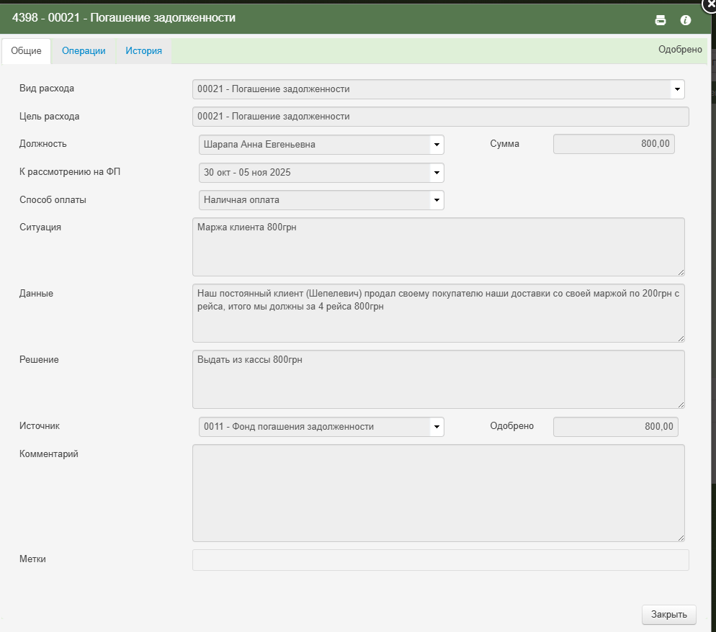This screenshot has height=632, width=716.
Task: Open the info icon in the header
Action: 686,20
